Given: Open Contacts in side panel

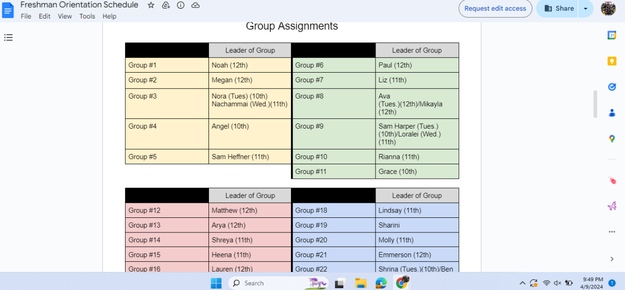Looking at the screenshot, I should (612, 113).
